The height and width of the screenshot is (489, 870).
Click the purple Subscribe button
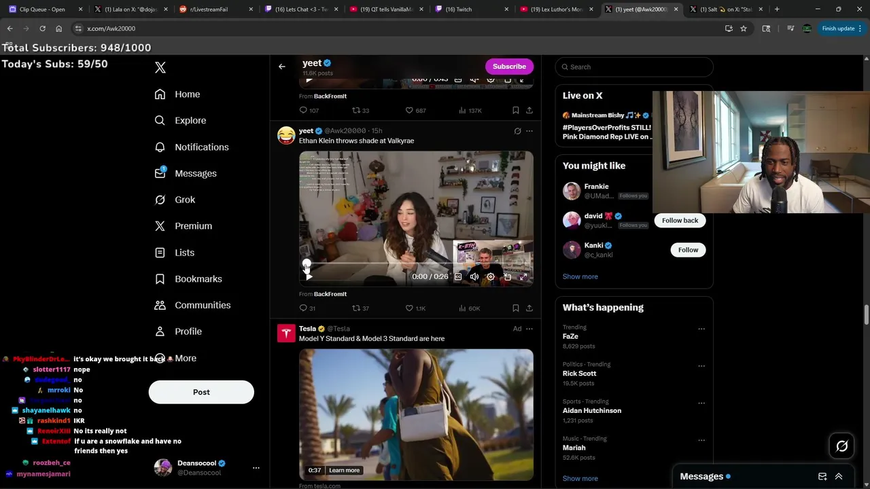click(x=509, y=67)
